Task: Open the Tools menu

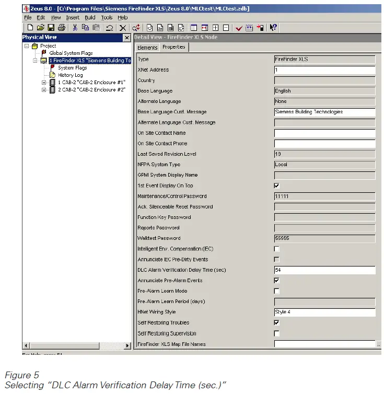Action: coord(107,17)
